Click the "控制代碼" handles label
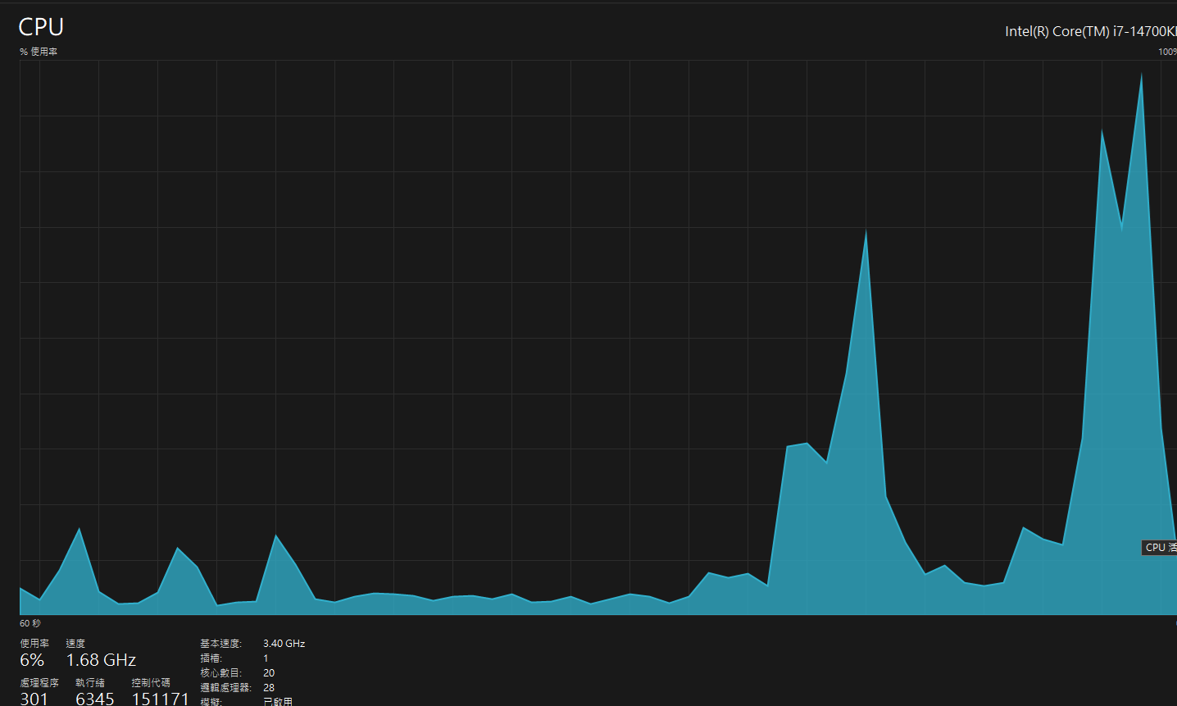Viewport: 1177px width, 706px height. [x=151, y=682]
